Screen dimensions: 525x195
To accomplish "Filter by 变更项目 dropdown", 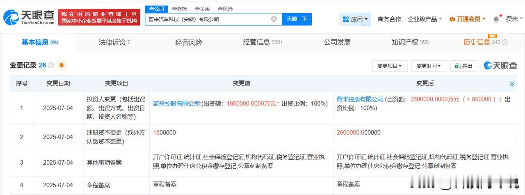I will [390, 66].
